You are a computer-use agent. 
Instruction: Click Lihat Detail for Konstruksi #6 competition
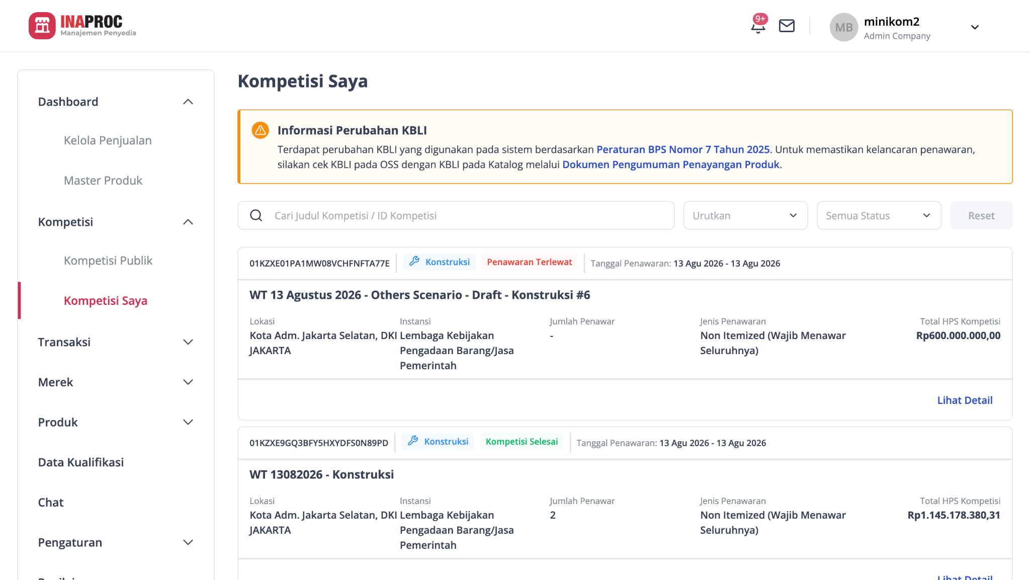(965, 400)
